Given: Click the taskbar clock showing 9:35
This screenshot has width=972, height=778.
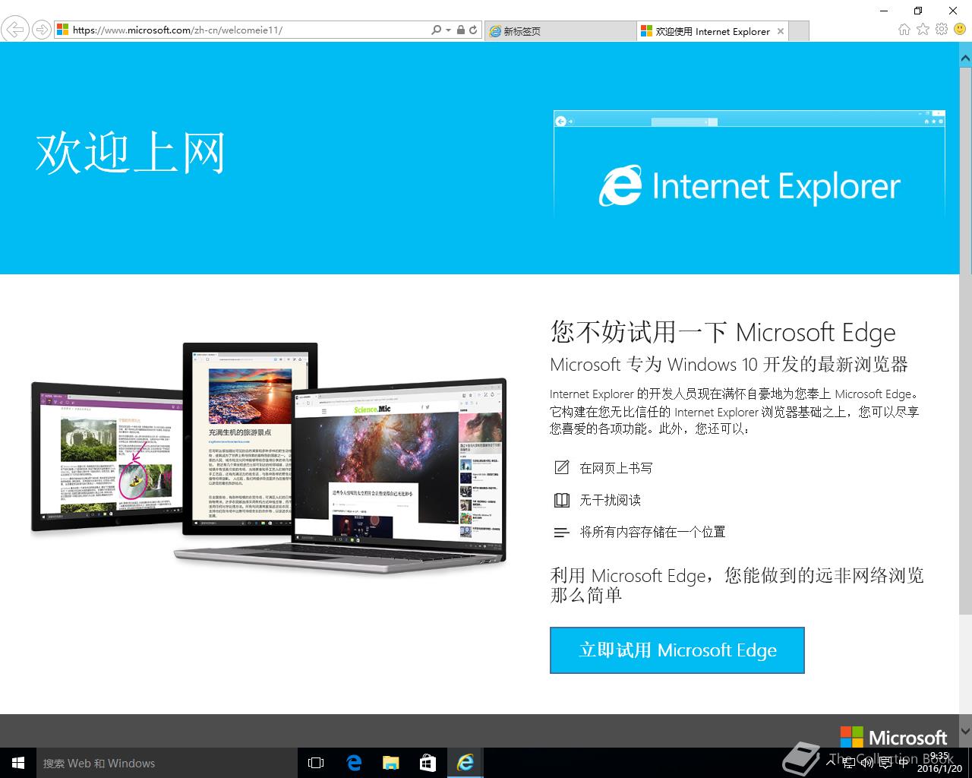Looking at the screenshot, I should pos(939,763).
